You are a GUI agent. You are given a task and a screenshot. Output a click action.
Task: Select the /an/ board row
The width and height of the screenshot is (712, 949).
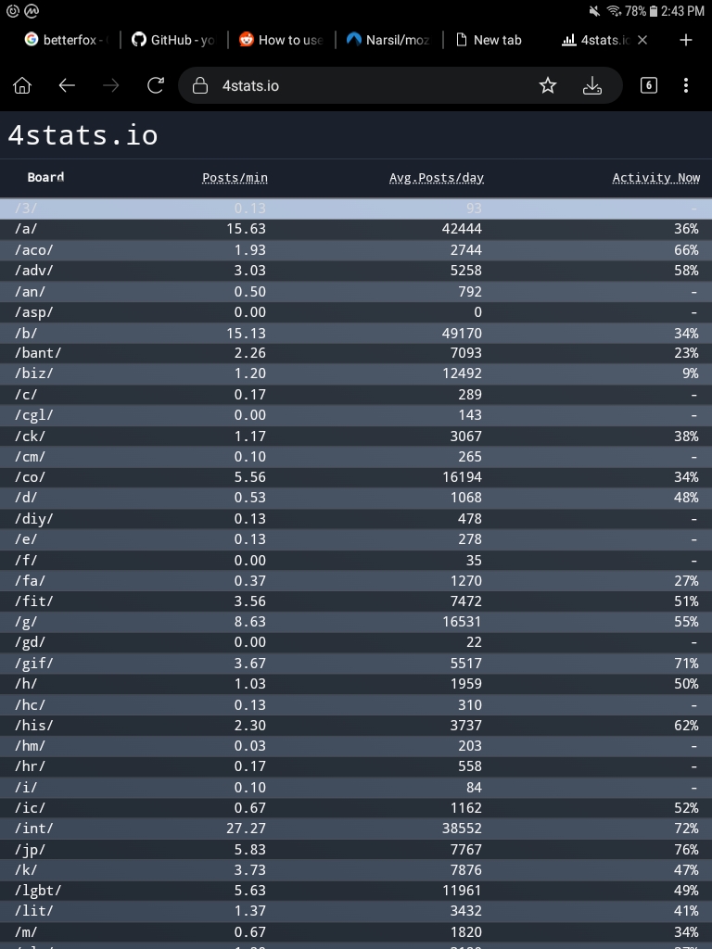point(356,292)
